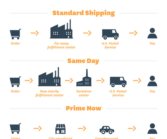167x139 pixels.
Task: Click the person icon in Standard Shipping row
Action: coord(152,33)
